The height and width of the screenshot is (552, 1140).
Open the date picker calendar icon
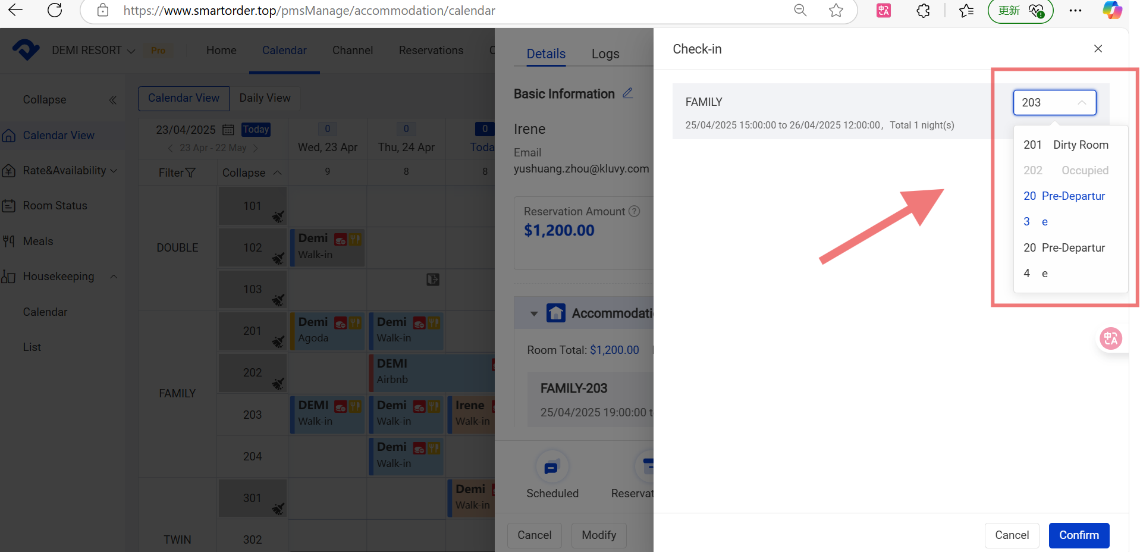tap(228, 130)
